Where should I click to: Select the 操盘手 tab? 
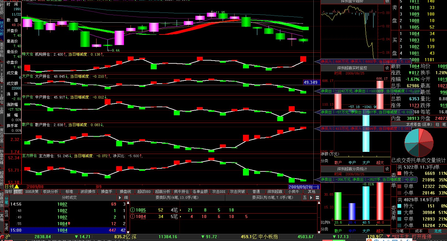tap(107, 192)
